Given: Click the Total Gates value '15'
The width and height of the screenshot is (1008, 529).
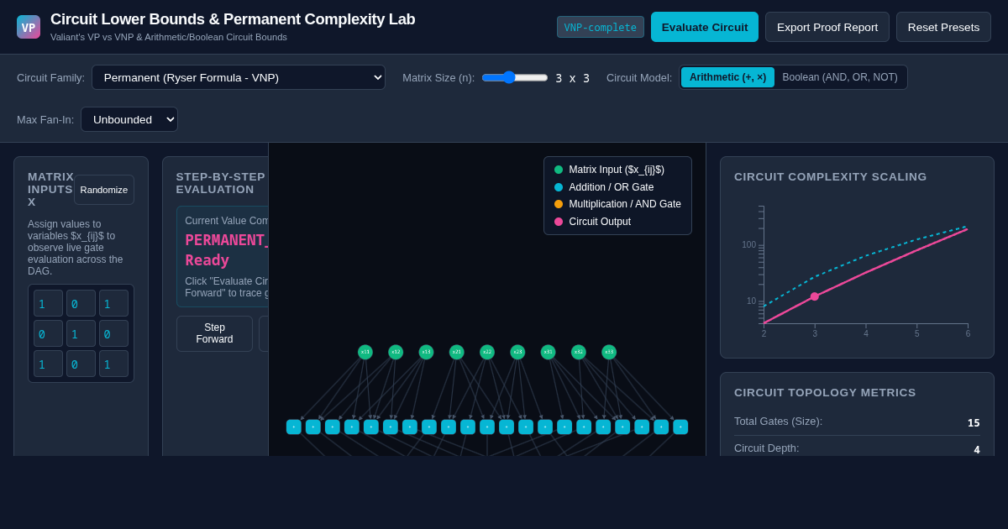Looking at the screenshot, I should coord(974,423).
